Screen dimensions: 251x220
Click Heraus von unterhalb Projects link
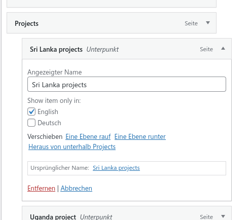[72, 146]
